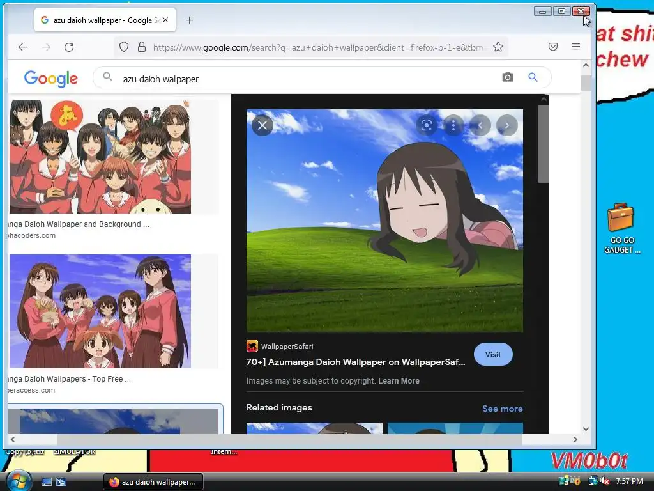Click the horizontal scrollbar thumb
The height and width of the screenshot is (491, 654).
(x=290, y=440)
